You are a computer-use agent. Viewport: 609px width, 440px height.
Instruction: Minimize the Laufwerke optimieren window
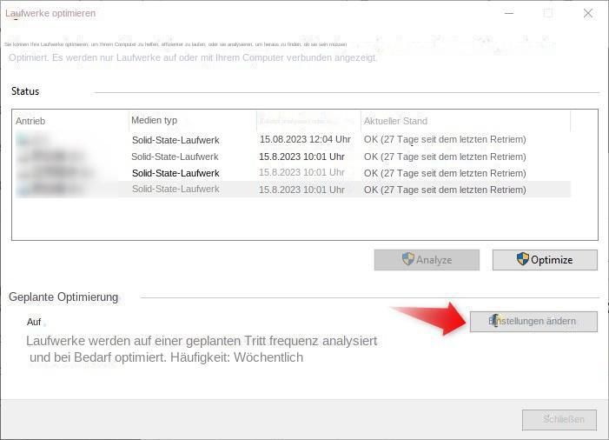click(509, 13)
